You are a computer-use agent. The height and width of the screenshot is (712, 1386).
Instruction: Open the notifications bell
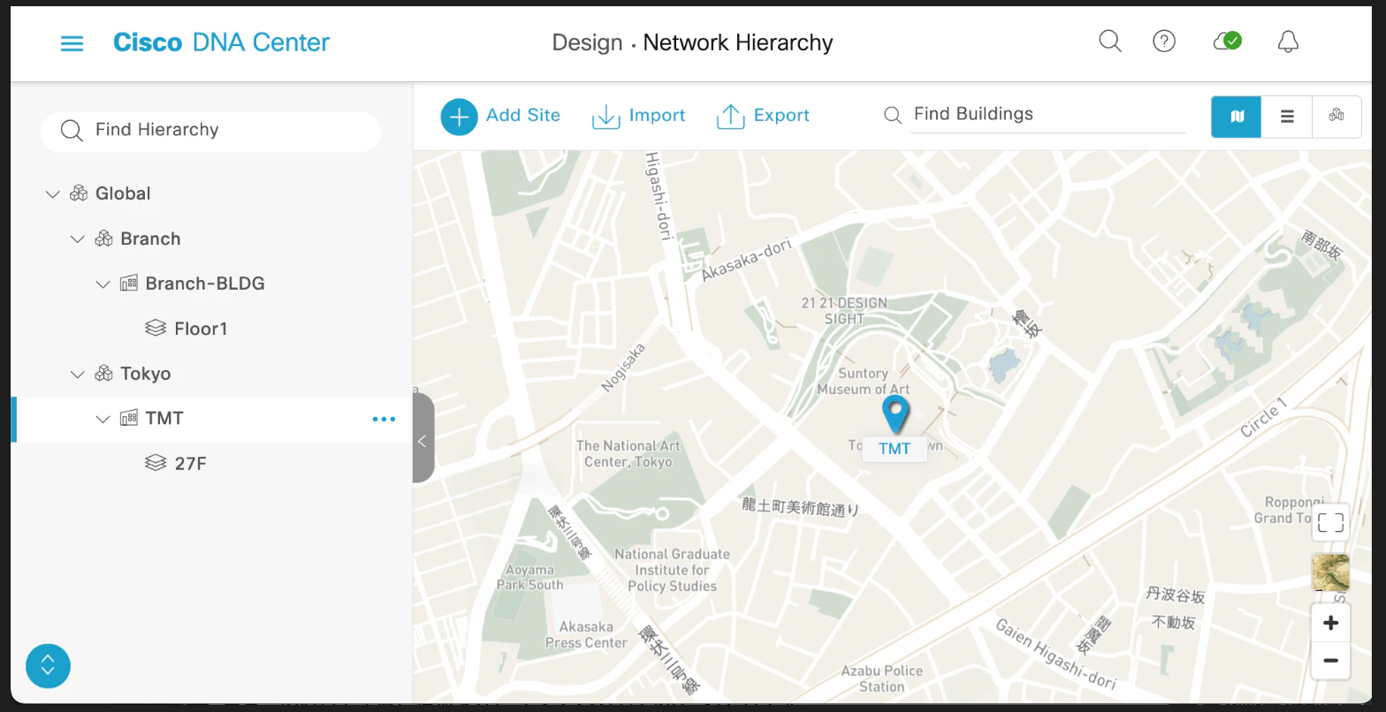tap(1288, 42)
